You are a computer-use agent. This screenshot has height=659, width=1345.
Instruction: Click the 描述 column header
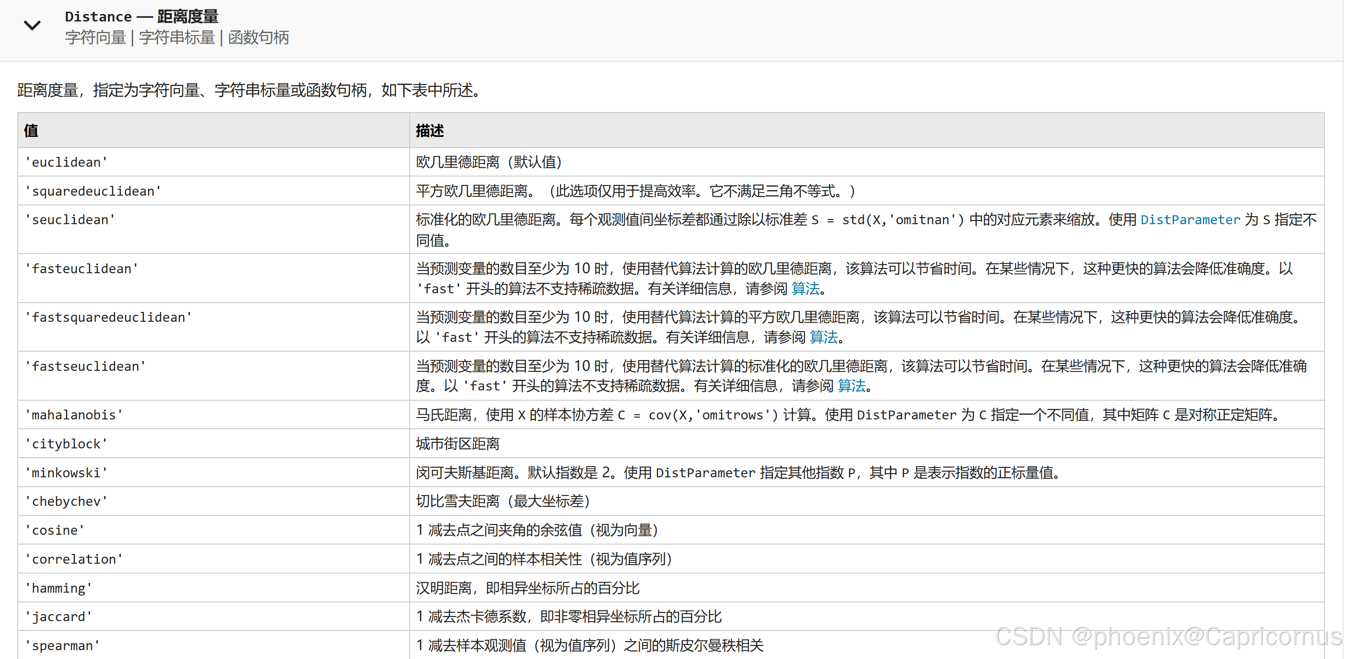(x=867, y=131)
